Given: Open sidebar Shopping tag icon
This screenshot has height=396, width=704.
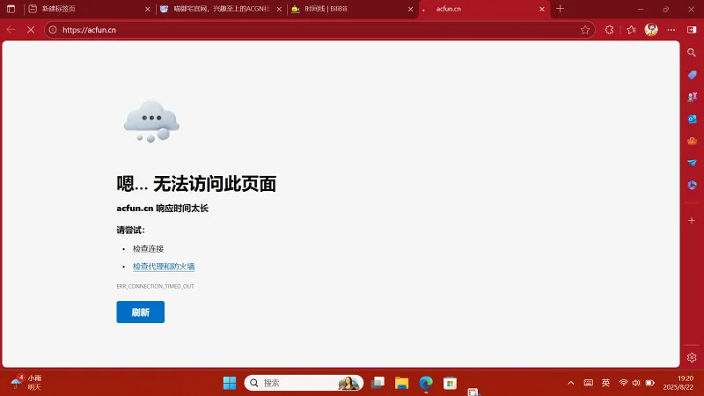Looking at the screenshot, I should point(692,75).
